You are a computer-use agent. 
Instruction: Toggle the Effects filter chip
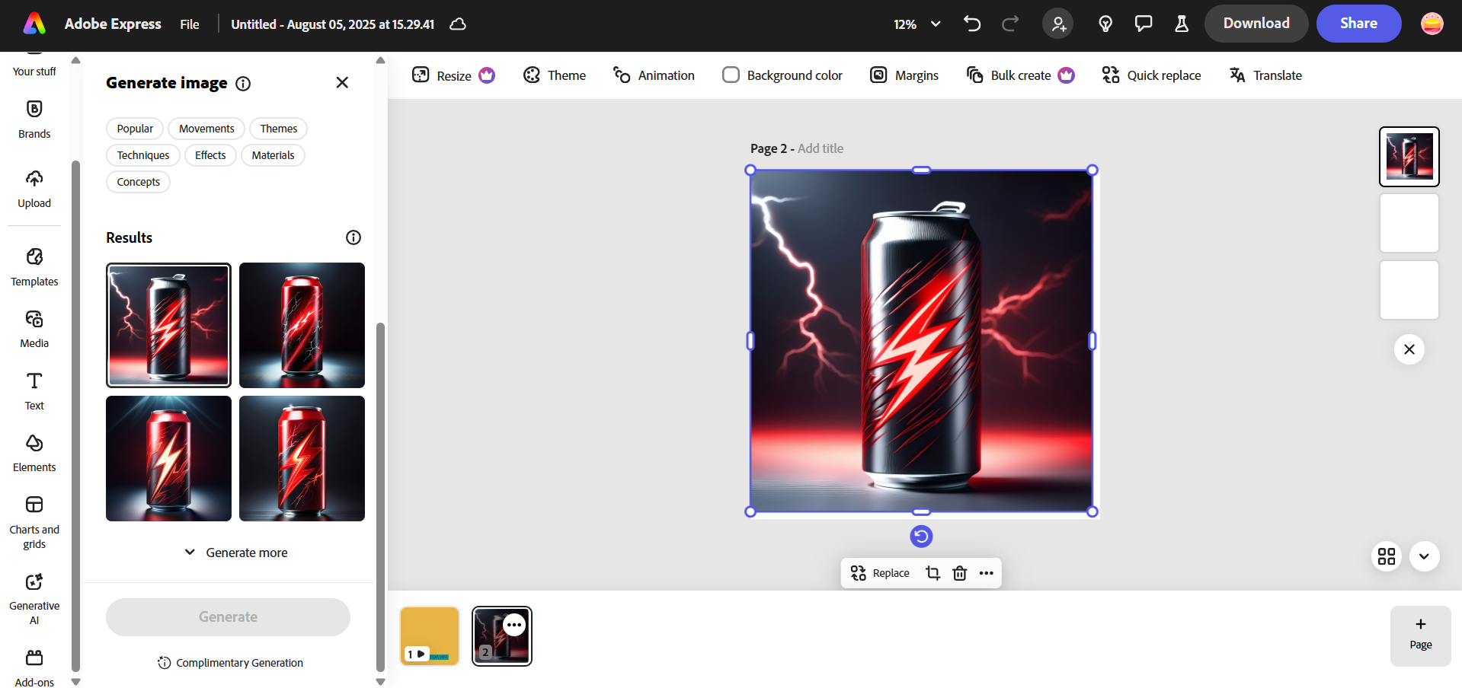210,154
